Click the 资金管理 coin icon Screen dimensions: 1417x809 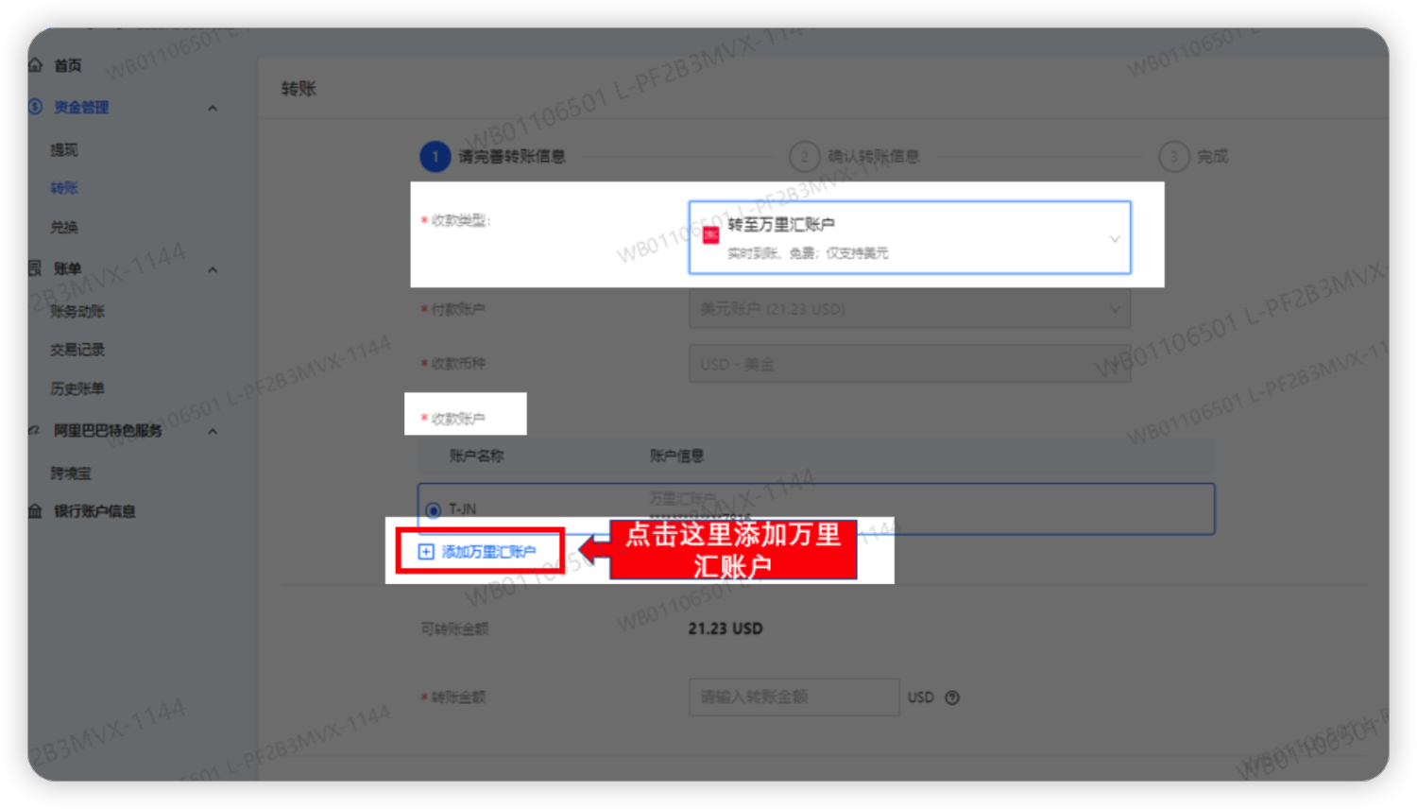(x=36, y=107)
